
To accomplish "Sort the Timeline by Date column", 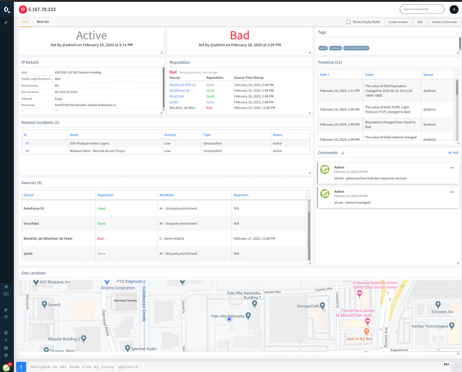I will click(x=324, y=74).
